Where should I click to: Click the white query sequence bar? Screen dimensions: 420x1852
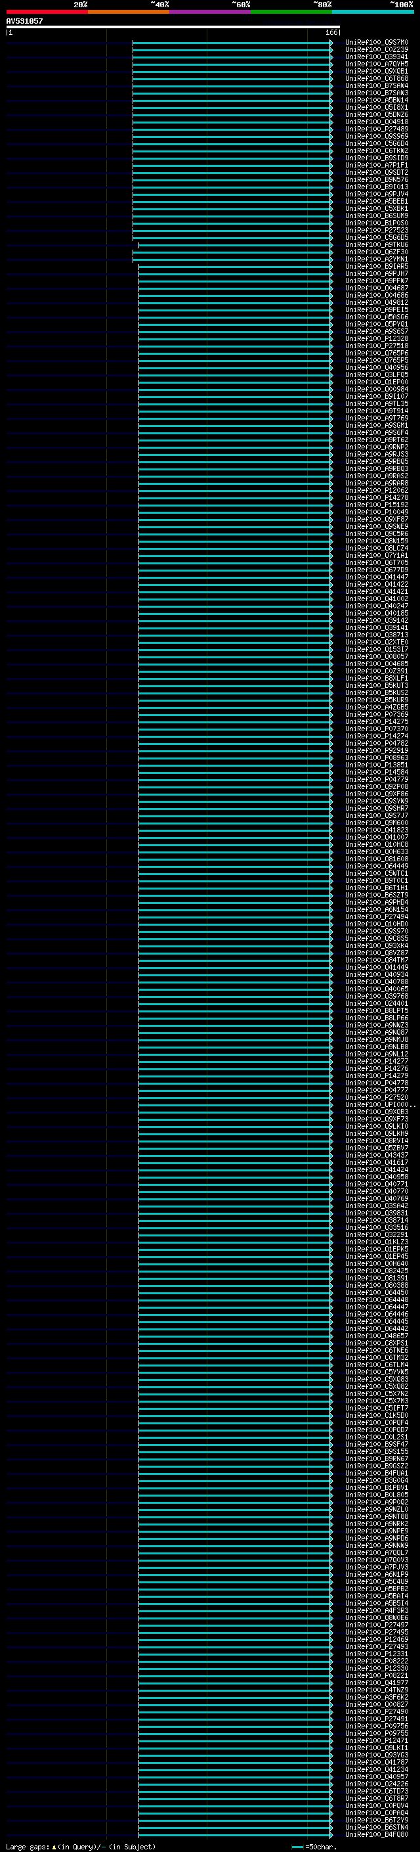(173, 26)
